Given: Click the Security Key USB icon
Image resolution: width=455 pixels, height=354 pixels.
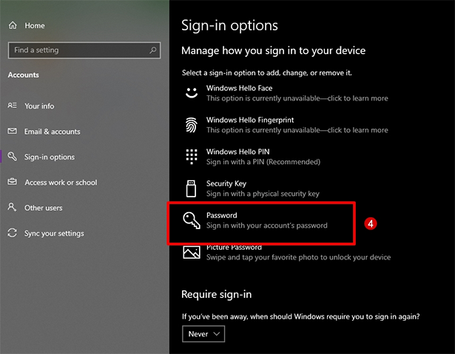Looking at the screenshot, I should click(x=191, y=188).
